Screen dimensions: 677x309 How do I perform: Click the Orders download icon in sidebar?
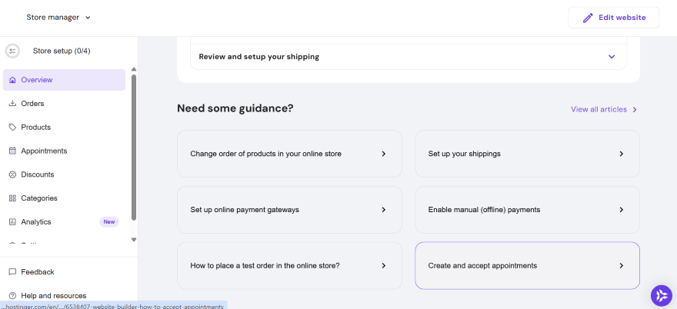(x=12, y=104)
